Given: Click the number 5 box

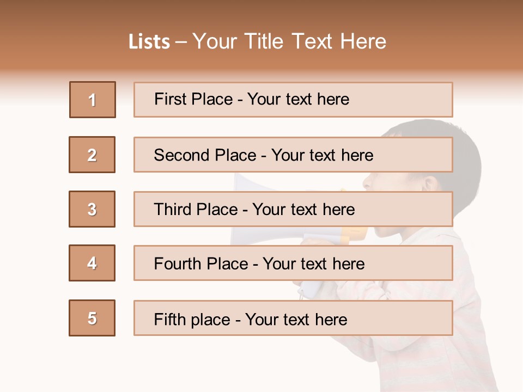Looking at the screenshot, I should pyautogui.click(x=92, y=318).
